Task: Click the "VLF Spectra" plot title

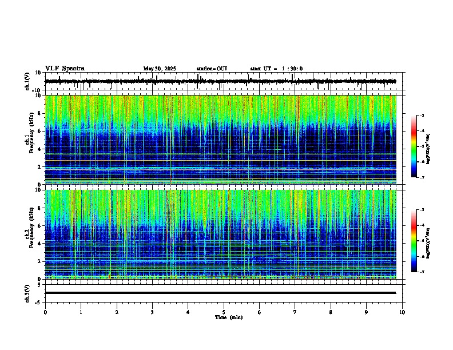Action: [65, 69]
